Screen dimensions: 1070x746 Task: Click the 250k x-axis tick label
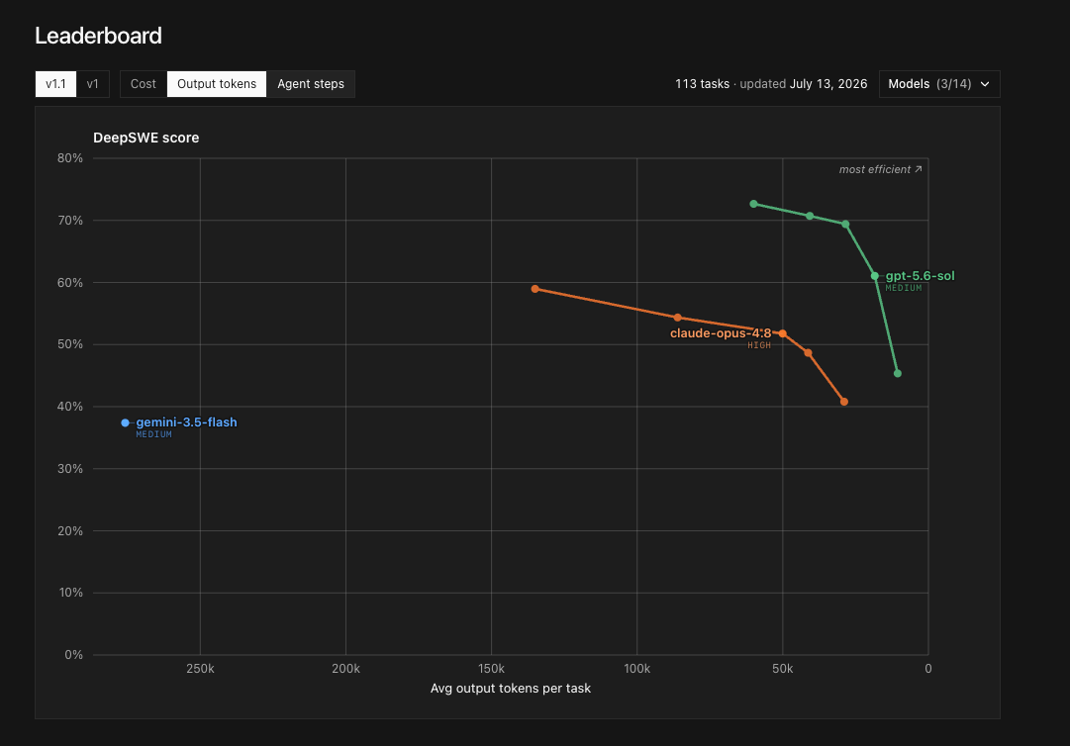(x=200, y=668)
